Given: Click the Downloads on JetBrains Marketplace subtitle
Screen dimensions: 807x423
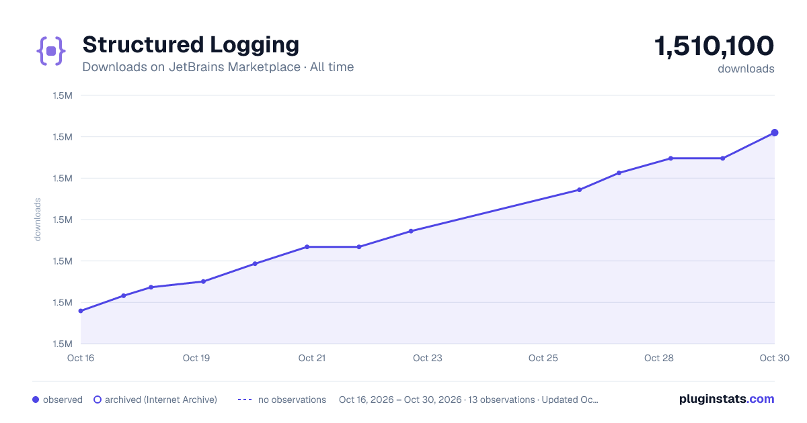Looking at the screenshot, I should [x=218, y=67].
